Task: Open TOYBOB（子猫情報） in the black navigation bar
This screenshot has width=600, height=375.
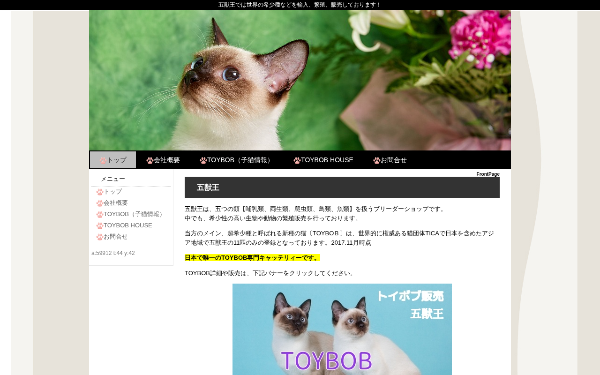Action: (237, 160)
